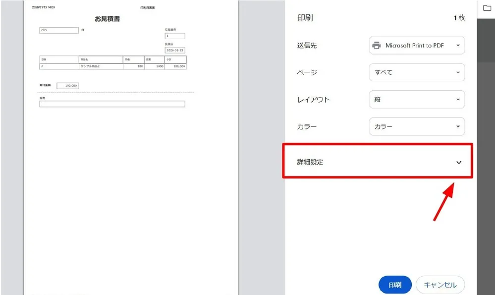Click the 1枚 sheet count label
This screenshot has height=295, width=495.
point(459,18)
